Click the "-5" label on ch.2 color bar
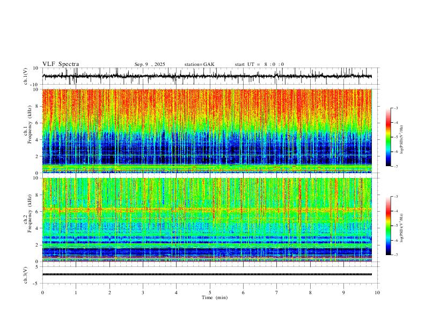This screenshot has width=425, height=328. [x=396, y=226]
